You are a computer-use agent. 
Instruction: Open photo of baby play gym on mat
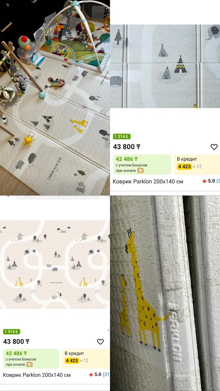55,98
